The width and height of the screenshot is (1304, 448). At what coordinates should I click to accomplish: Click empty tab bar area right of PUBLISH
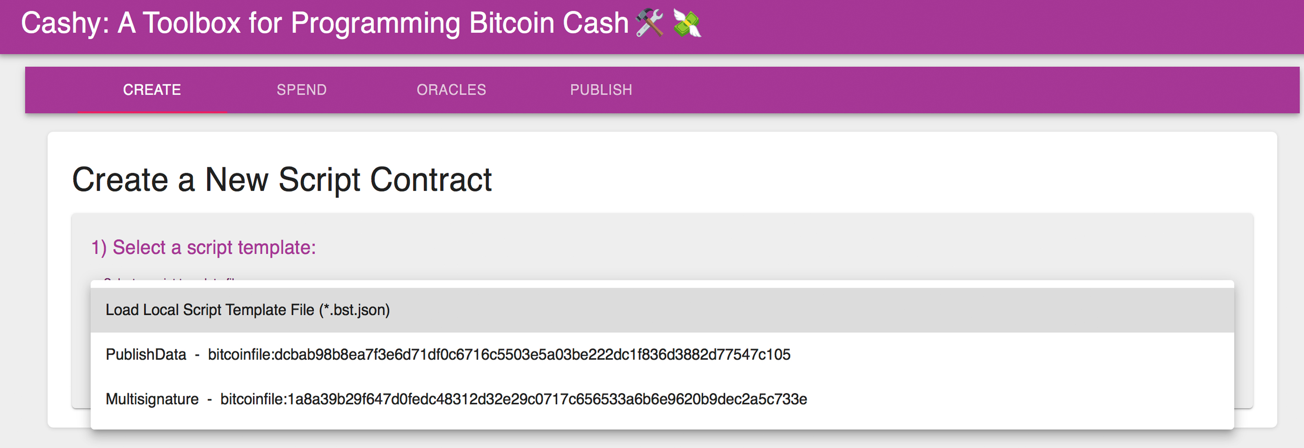coord(962,90)
